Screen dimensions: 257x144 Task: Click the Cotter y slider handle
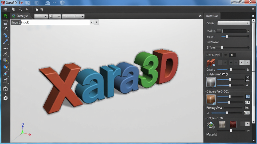(x=231, y=69)
